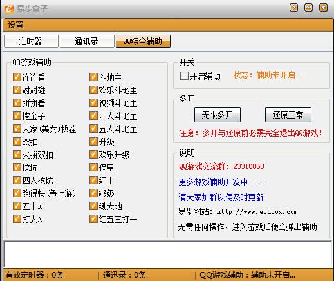The height and width of the screenshot is (281, 334).
Task: Disable 火拼双扣 game assist
Action: [17, 155]
